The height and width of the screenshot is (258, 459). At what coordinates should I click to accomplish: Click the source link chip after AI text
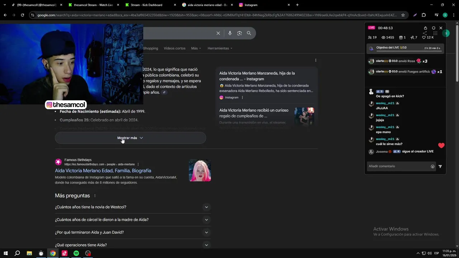tap(164, 92)
